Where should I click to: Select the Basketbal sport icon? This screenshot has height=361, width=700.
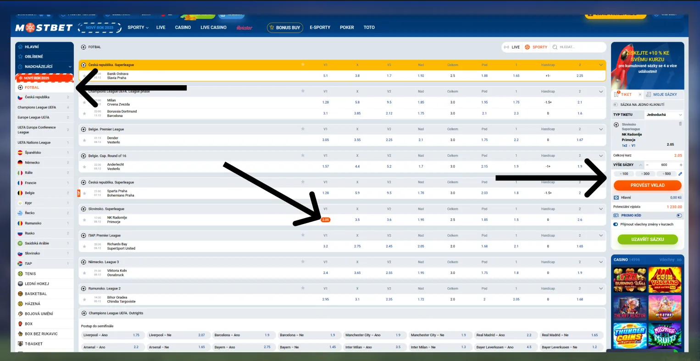(x=20, y=294)
